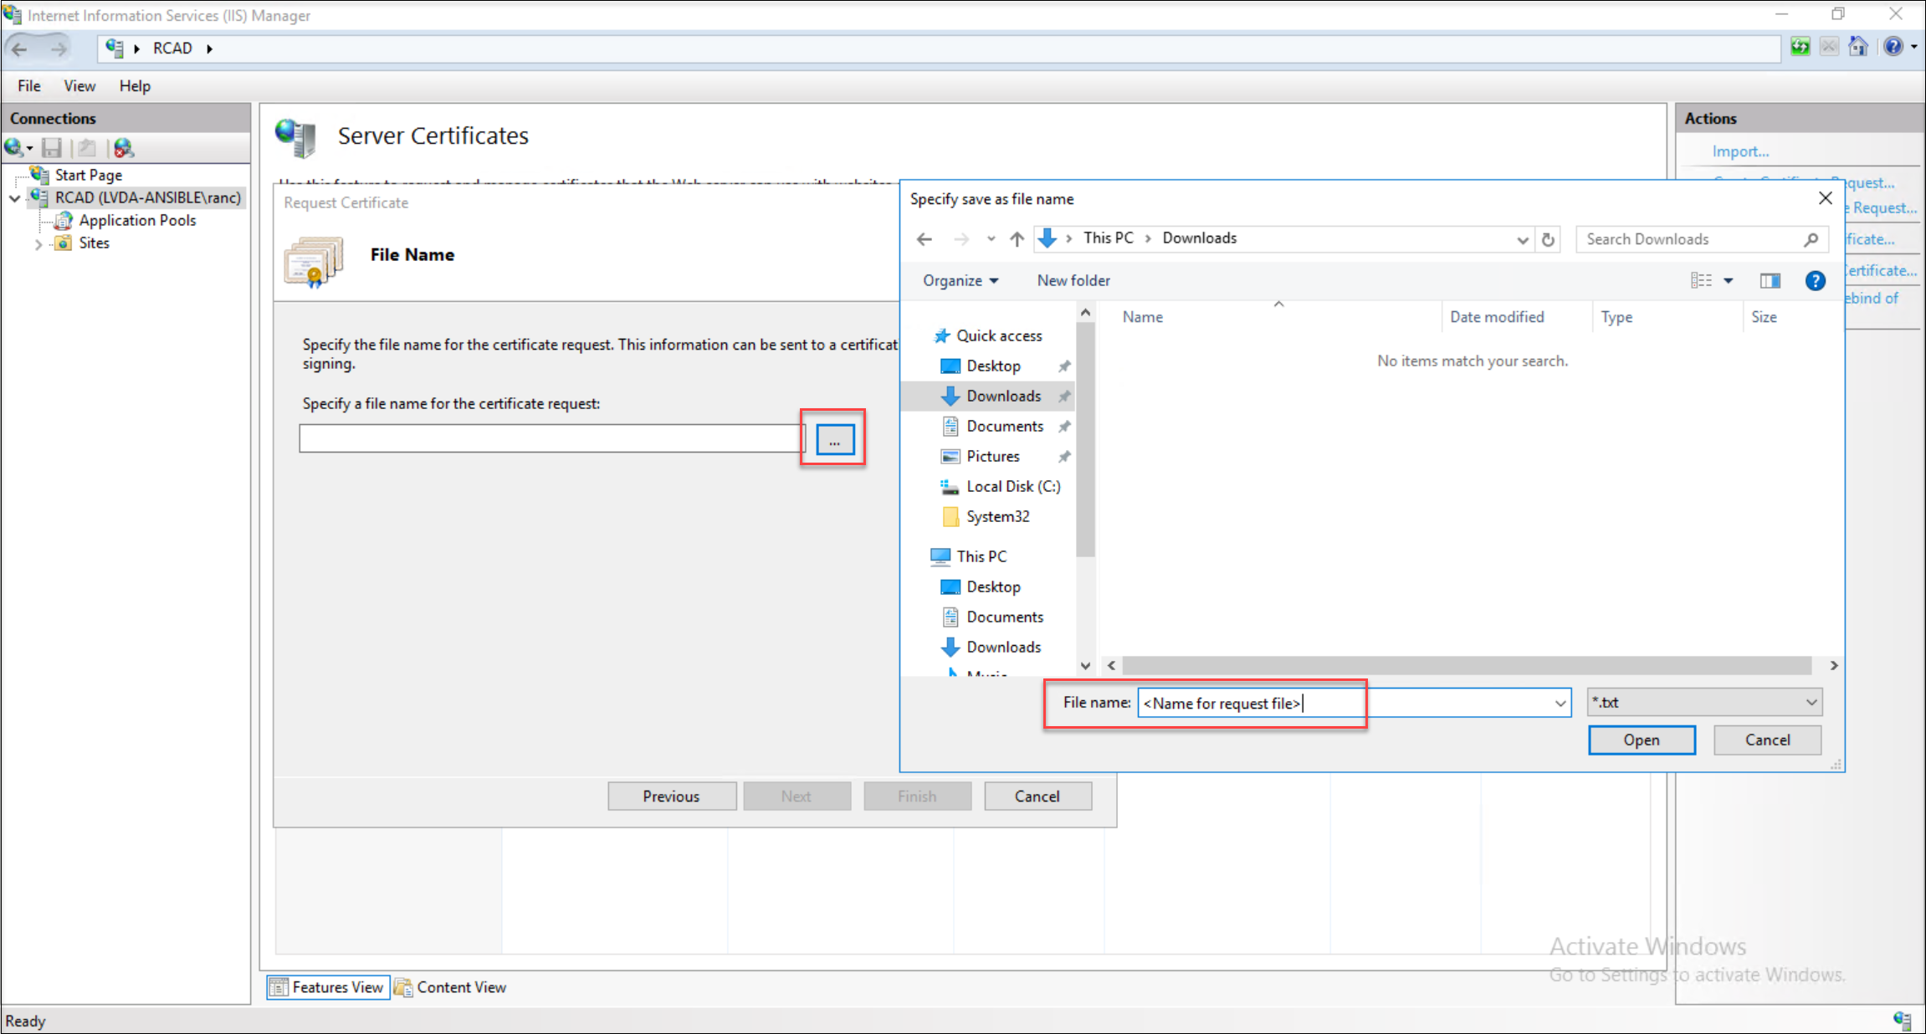Open IIS Help via the question mark icon
1926x1034 pixels.
[1893, 47]
